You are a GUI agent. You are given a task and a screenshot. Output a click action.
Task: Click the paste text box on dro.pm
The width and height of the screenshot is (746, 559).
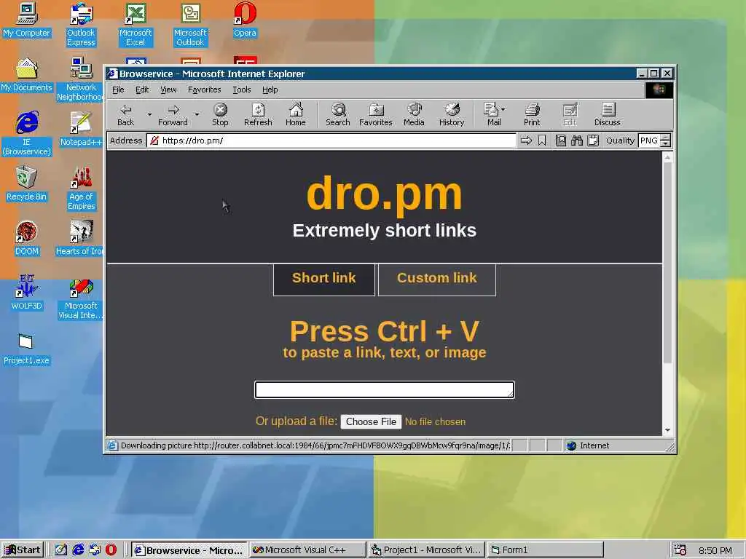pyautogui.click(x=385, y=390)
